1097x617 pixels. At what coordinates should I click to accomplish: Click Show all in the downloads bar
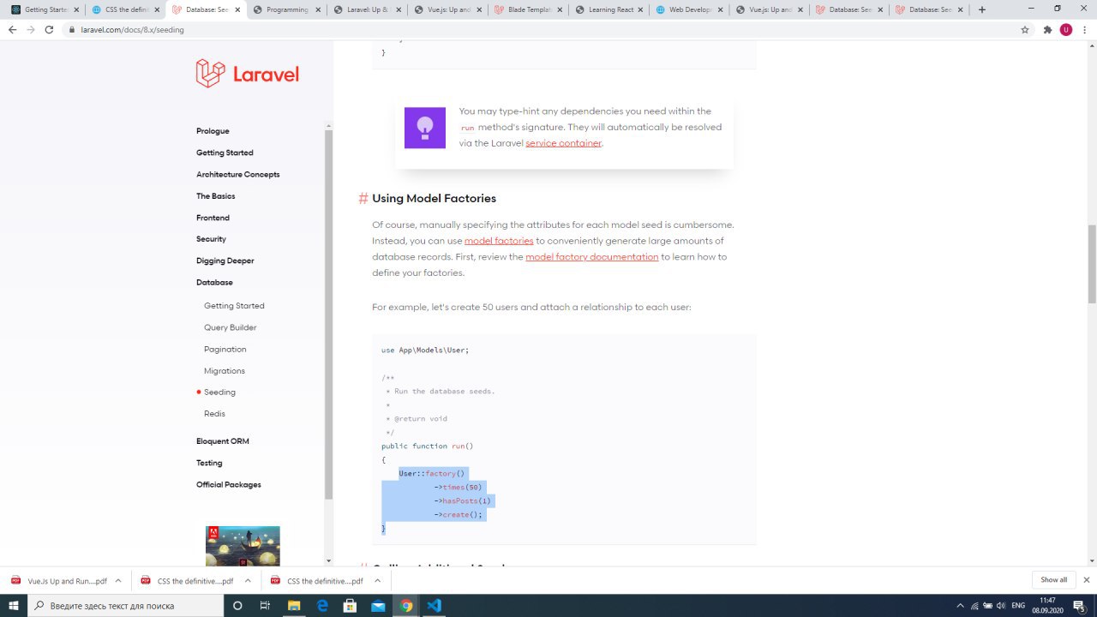pos(1054,580)
